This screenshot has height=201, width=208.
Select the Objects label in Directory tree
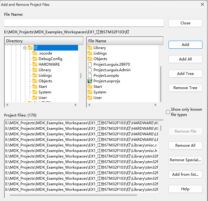(x=45, y=81)
